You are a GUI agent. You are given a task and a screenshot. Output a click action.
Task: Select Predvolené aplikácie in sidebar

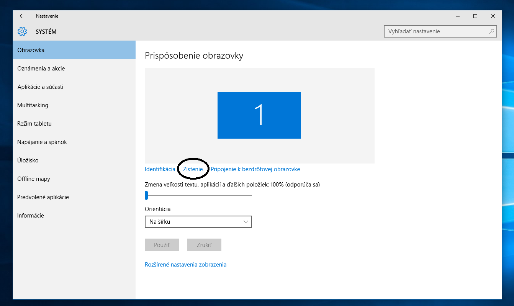click(x=43, y=197)
